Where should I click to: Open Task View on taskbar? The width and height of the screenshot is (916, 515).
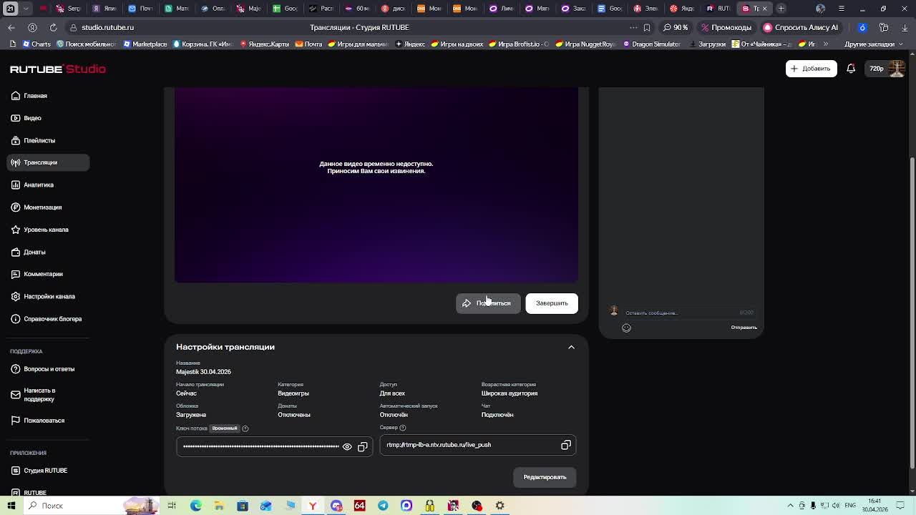pyautogui.click(x=172, y=506)
